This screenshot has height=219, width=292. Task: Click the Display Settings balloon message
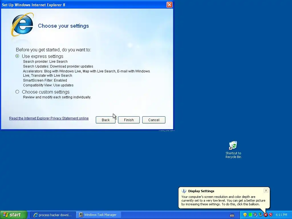tap(223, 200)
